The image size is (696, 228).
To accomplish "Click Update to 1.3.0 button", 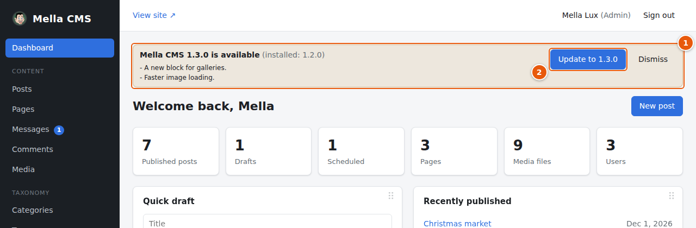I will (588, 59).
